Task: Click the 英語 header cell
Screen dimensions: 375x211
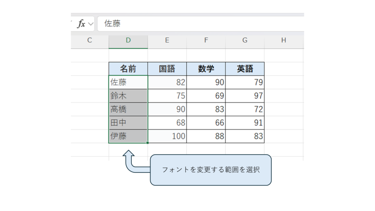Action: click(x=245, y=69)
